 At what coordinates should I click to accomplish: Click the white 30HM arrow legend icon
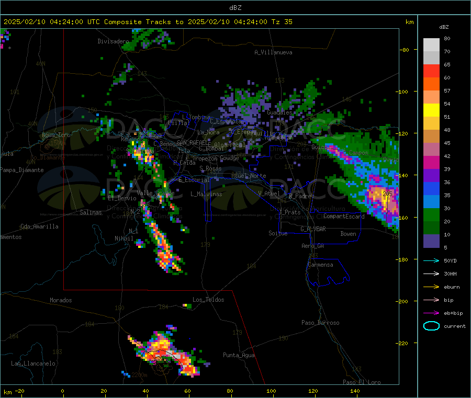point(431,274)
